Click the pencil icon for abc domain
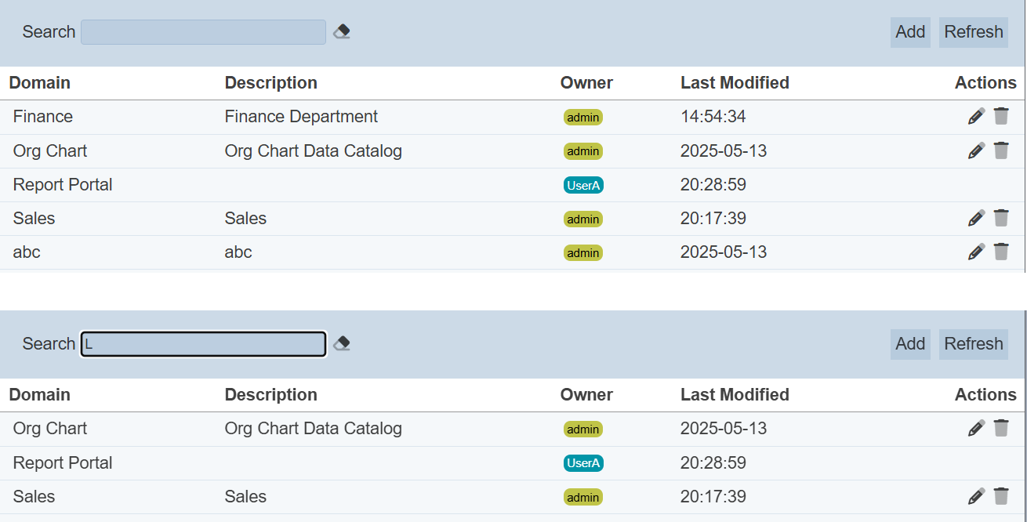Image resolution: width=1027 pixels, height=522 pixels. [x=976, y=252]
